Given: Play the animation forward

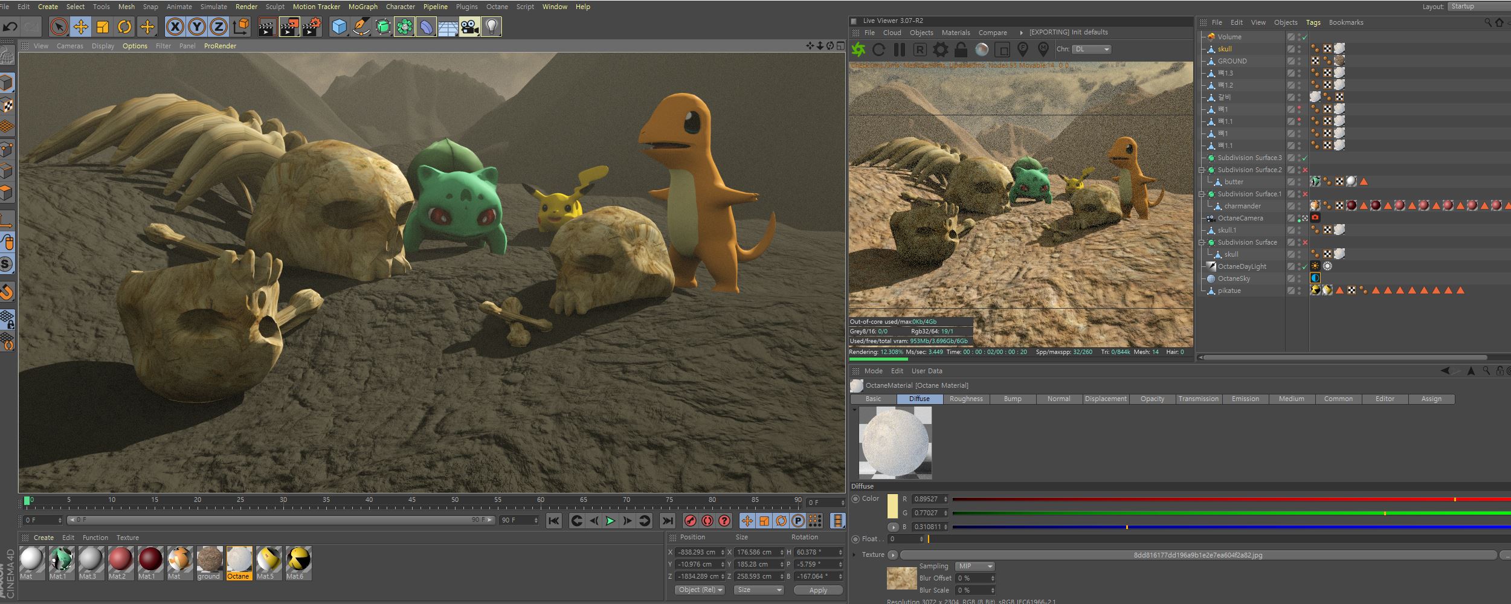Looking at the screenshot, I should pyautogui.click(x=611, y=521).
